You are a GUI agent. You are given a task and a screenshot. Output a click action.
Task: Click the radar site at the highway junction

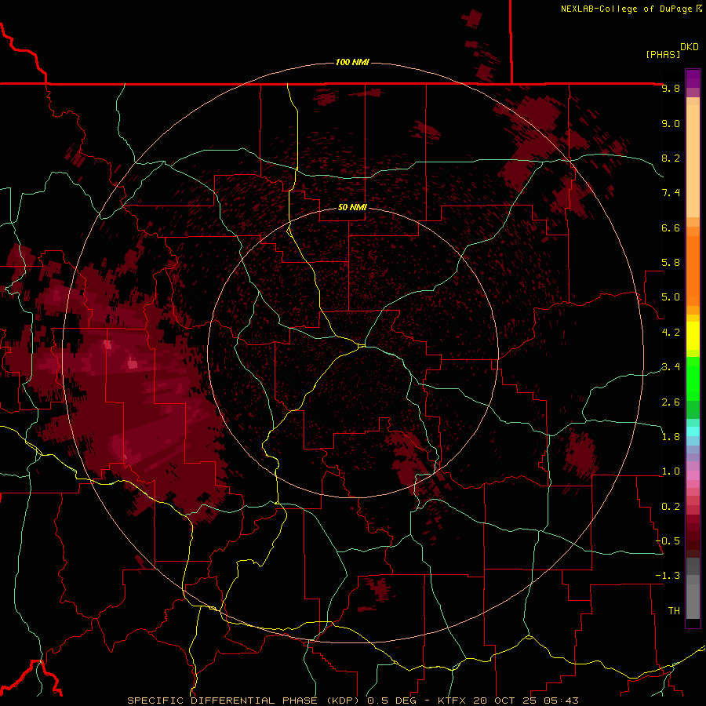[x=362, y=346]
